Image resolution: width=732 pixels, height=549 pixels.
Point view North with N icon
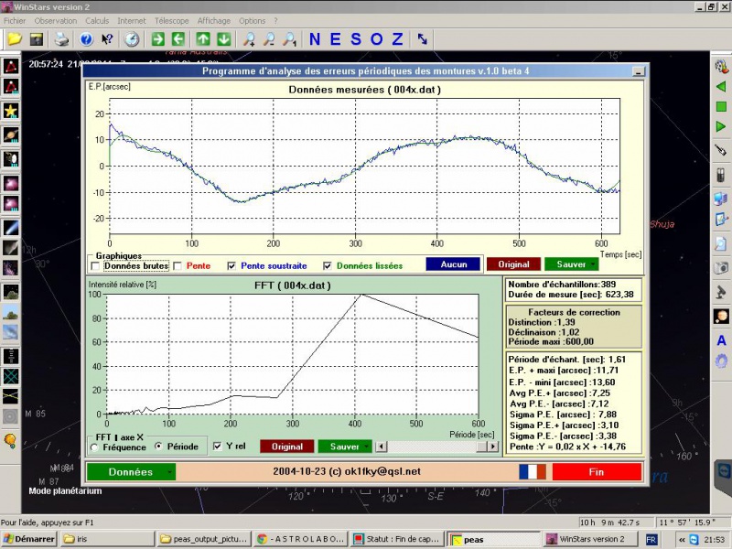pyautogui.click(x=315, y=39)
